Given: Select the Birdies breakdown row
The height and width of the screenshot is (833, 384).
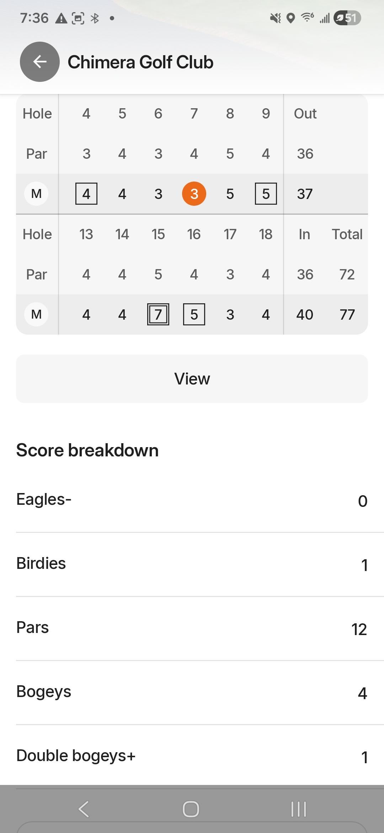Looking at the screenshot, I should (x=192, y=564).
